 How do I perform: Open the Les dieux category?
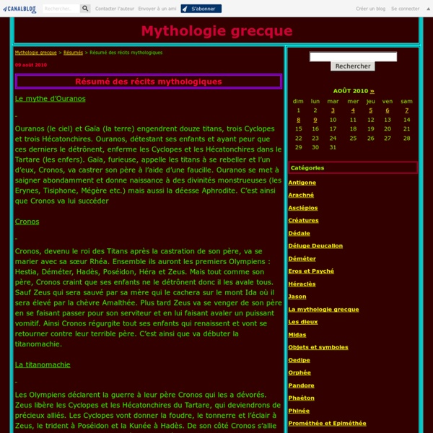303,322
